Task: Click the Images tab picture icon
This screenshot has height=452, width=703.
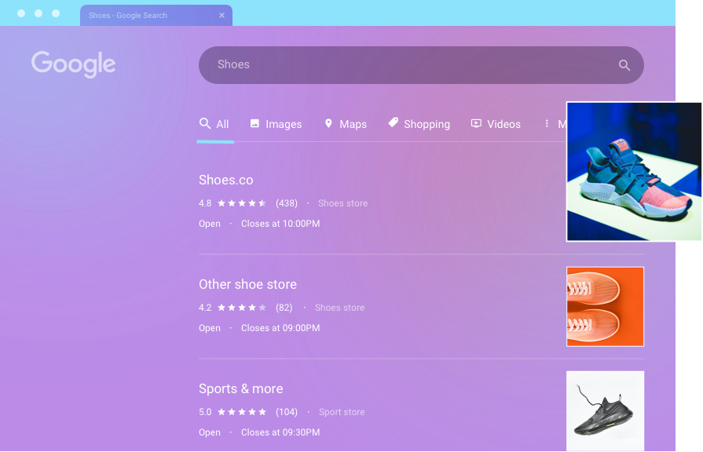Action: coord(254,123)
